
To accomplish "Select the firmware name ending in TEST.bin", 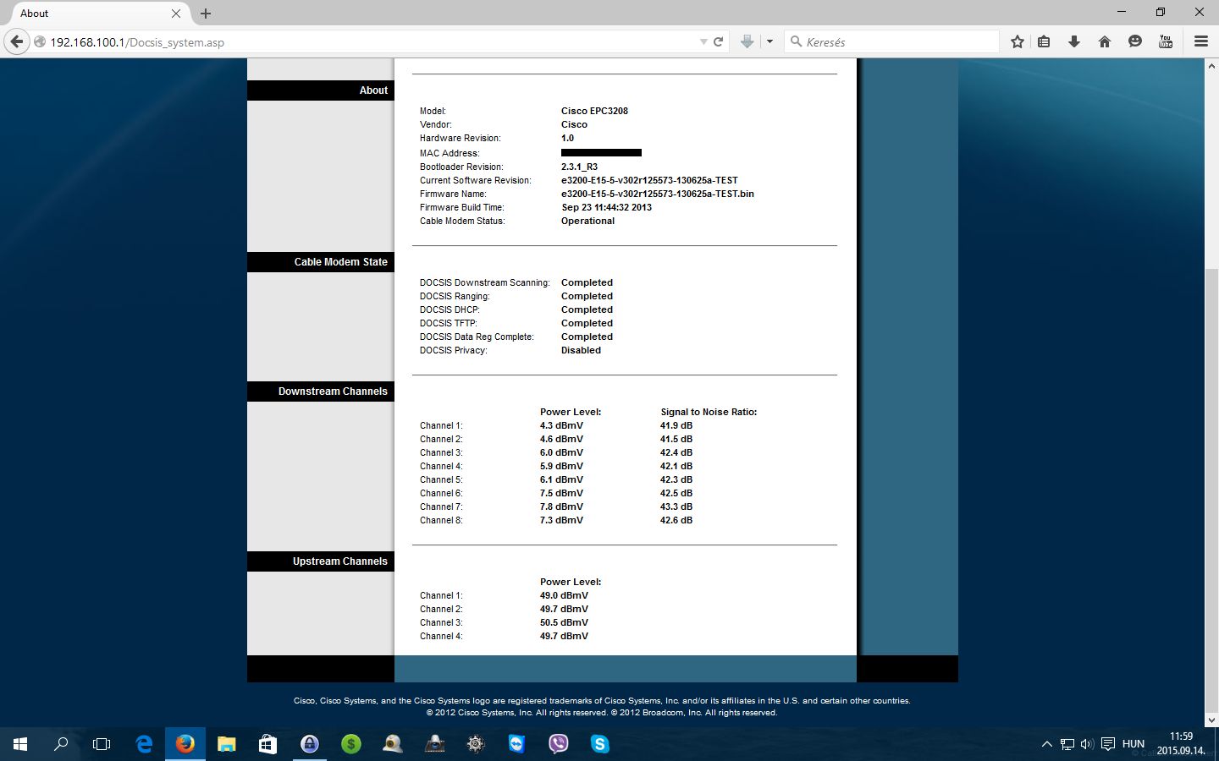I will 658,194.
